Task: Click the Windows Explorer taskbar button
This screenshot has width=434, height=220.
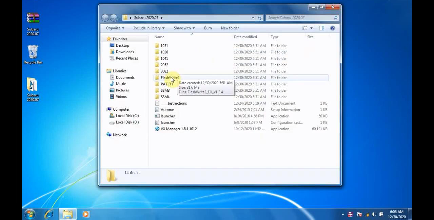Action: click(67, 214)
